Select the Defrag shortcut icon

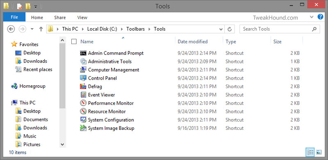pos(83,87)
